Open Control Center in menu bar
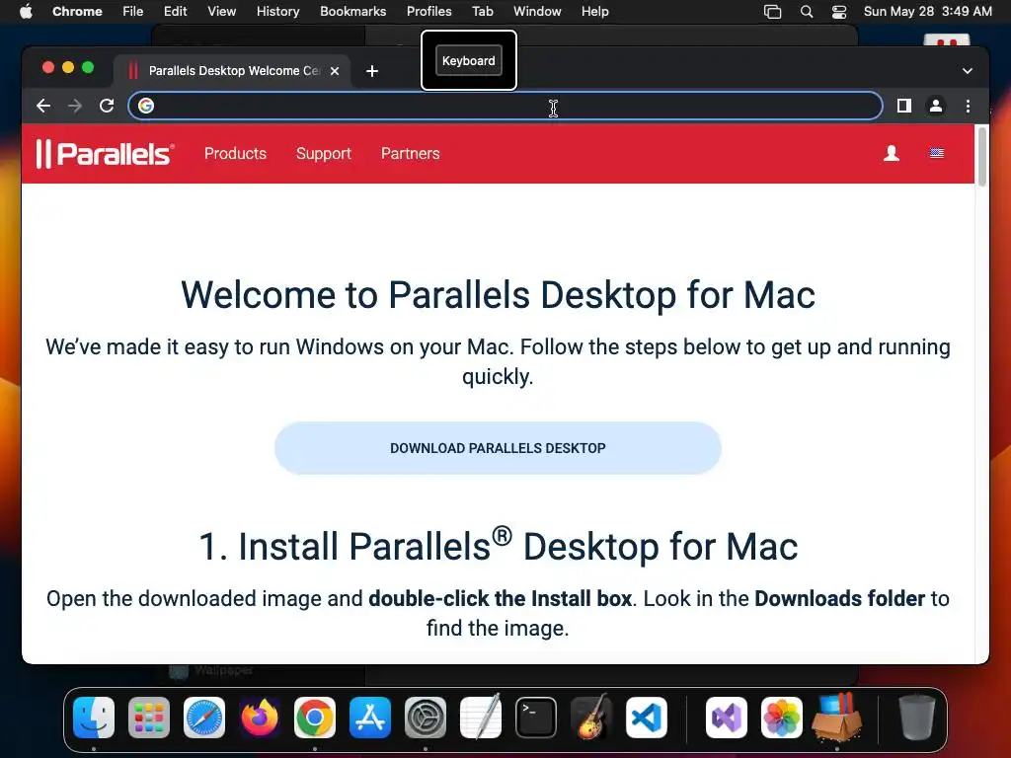This screenshot has width=1011, height=758. click(x=839, y=12)
